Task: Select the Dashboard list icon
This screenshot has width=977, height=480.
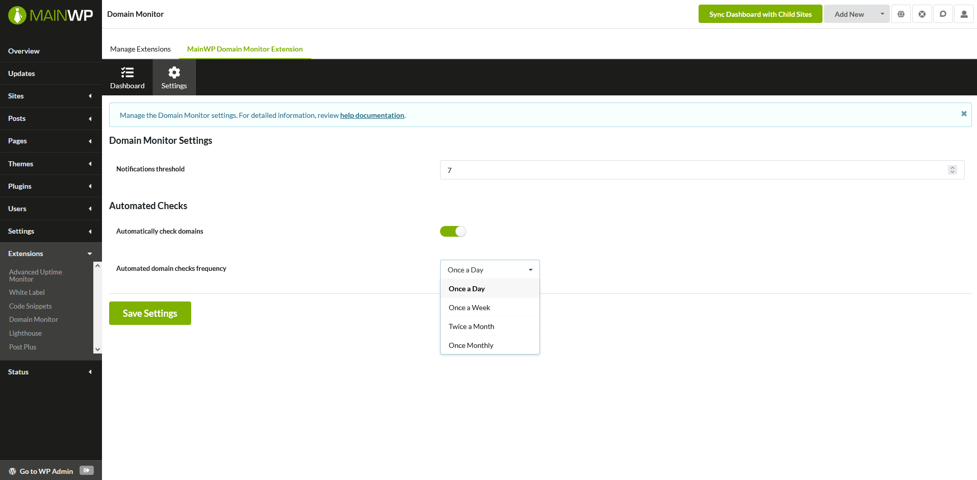Action: tap(127, 77)
